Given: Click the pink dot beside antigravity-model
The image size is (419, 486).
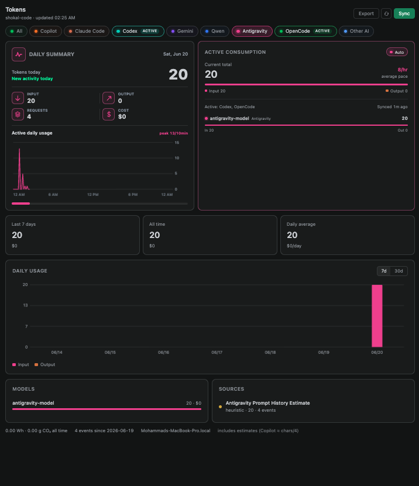Looking at the screenshot, I should [206, 118].
